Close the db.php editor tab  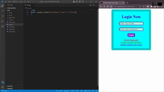click(x=34, y=5)
